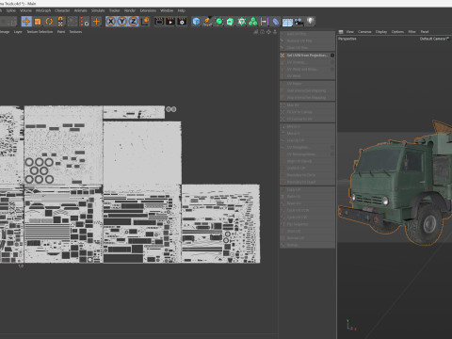This screenshot has width=452, height=339.
Task: Open the Simulate menu
Action: [x=98, y=10]
